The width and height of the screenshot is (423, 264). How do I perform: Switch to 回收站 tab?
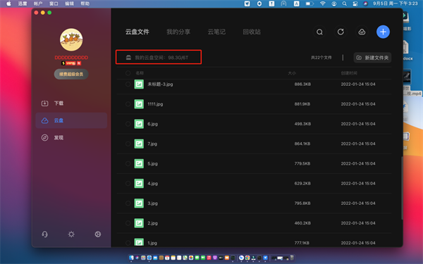pyautogui.click(x=252, y=32)
